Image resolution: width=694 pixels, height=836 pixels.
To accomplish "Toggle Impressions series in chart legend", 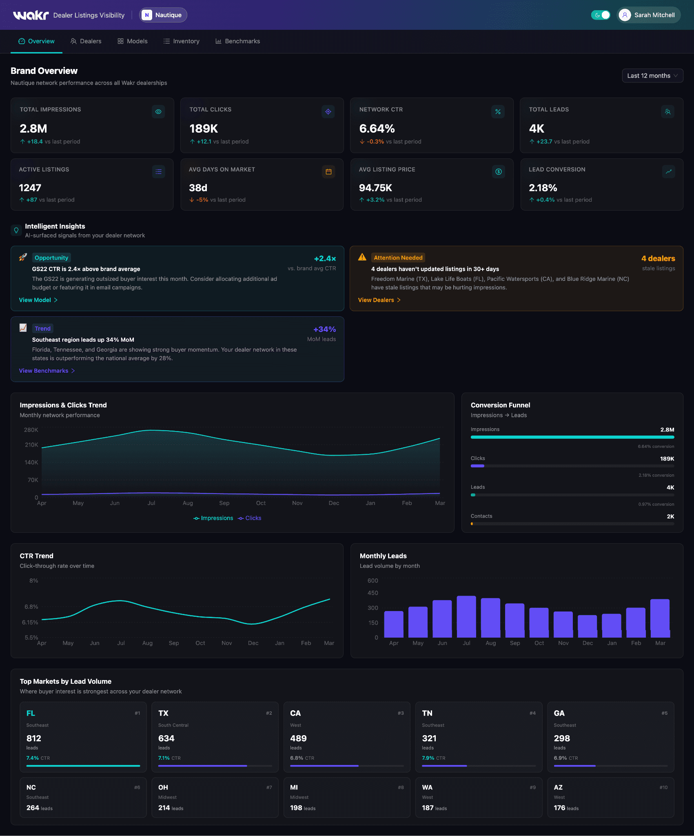I will (x=213, y=518).
